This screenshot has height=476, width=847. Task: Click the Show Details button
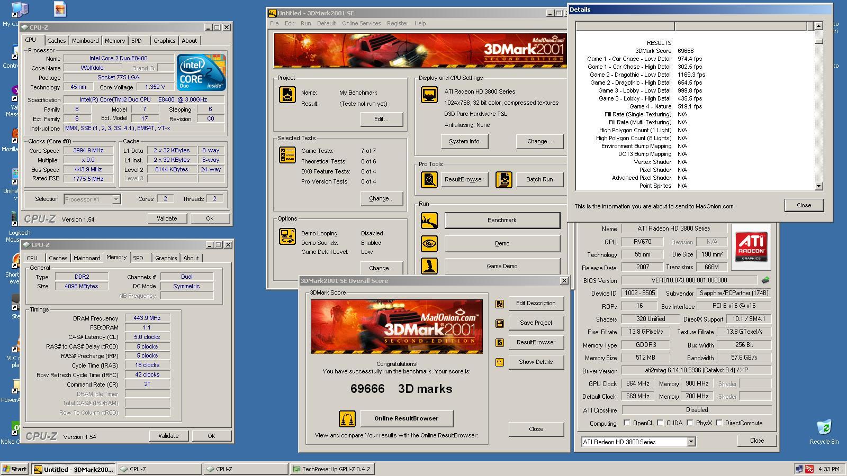tap(536, 362)
